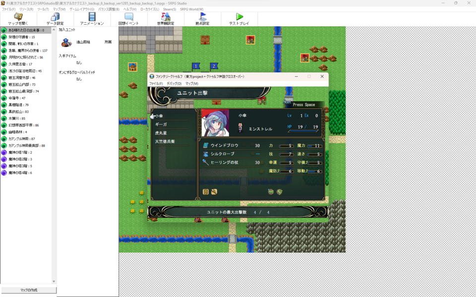476x297 pixels.
Task: Click the 魔力 stat bar showing 11
Action: tap(315, 146)
